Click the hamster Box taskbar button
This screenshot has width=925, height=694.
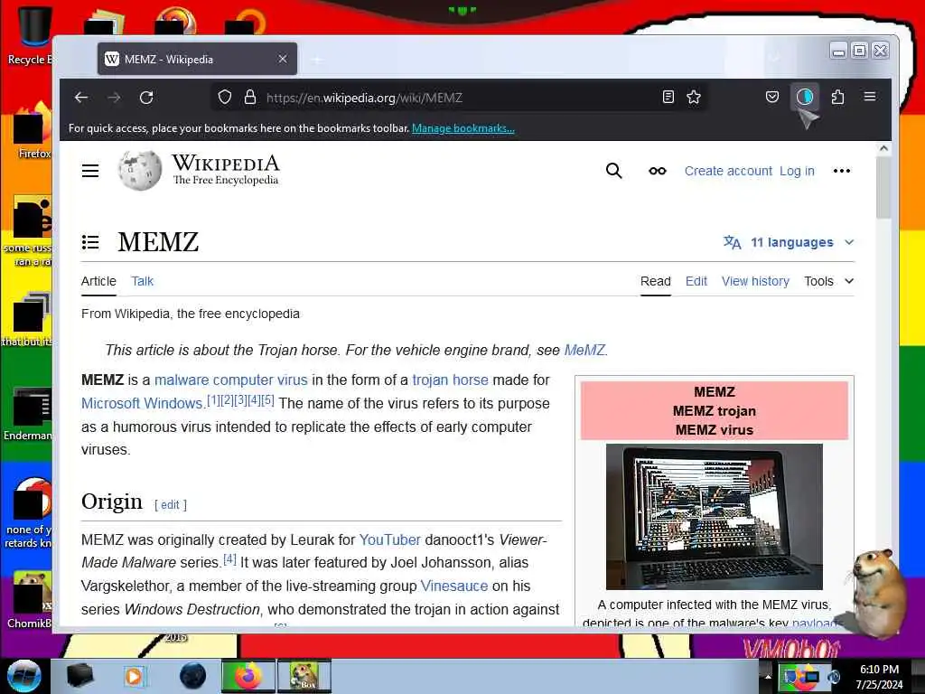tap(304, 676)
